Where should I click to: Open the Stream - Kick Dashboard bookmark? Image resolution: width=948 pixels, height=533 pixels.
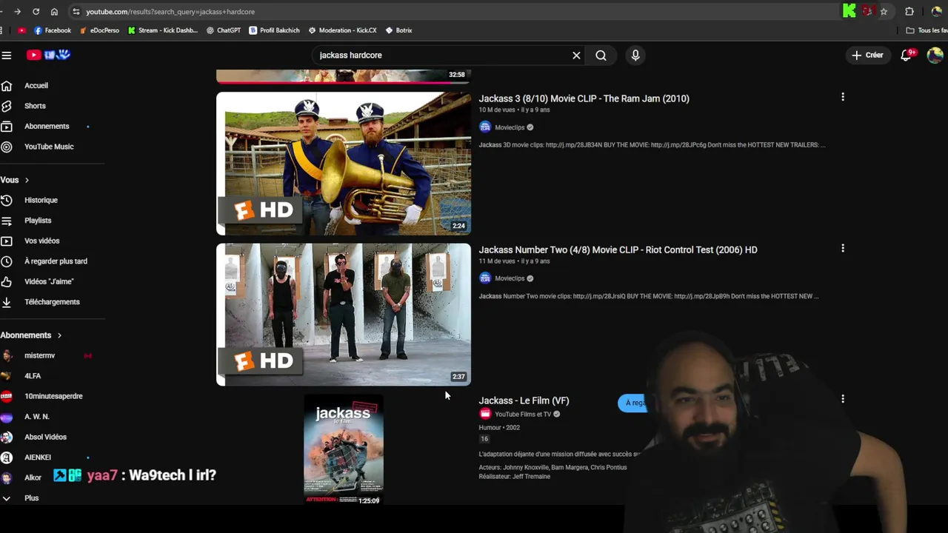tap(163, 30)
